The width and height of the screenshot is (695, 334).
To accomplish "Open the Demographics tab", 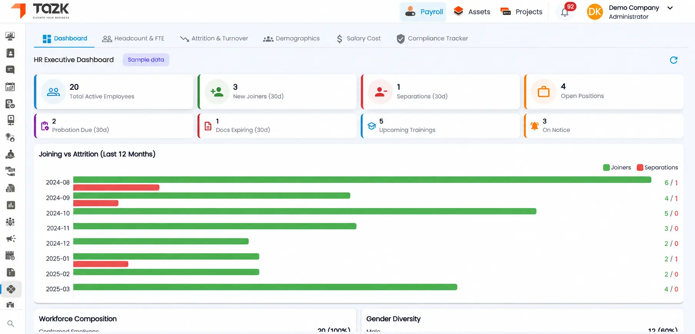I will (x=291, y=38).
